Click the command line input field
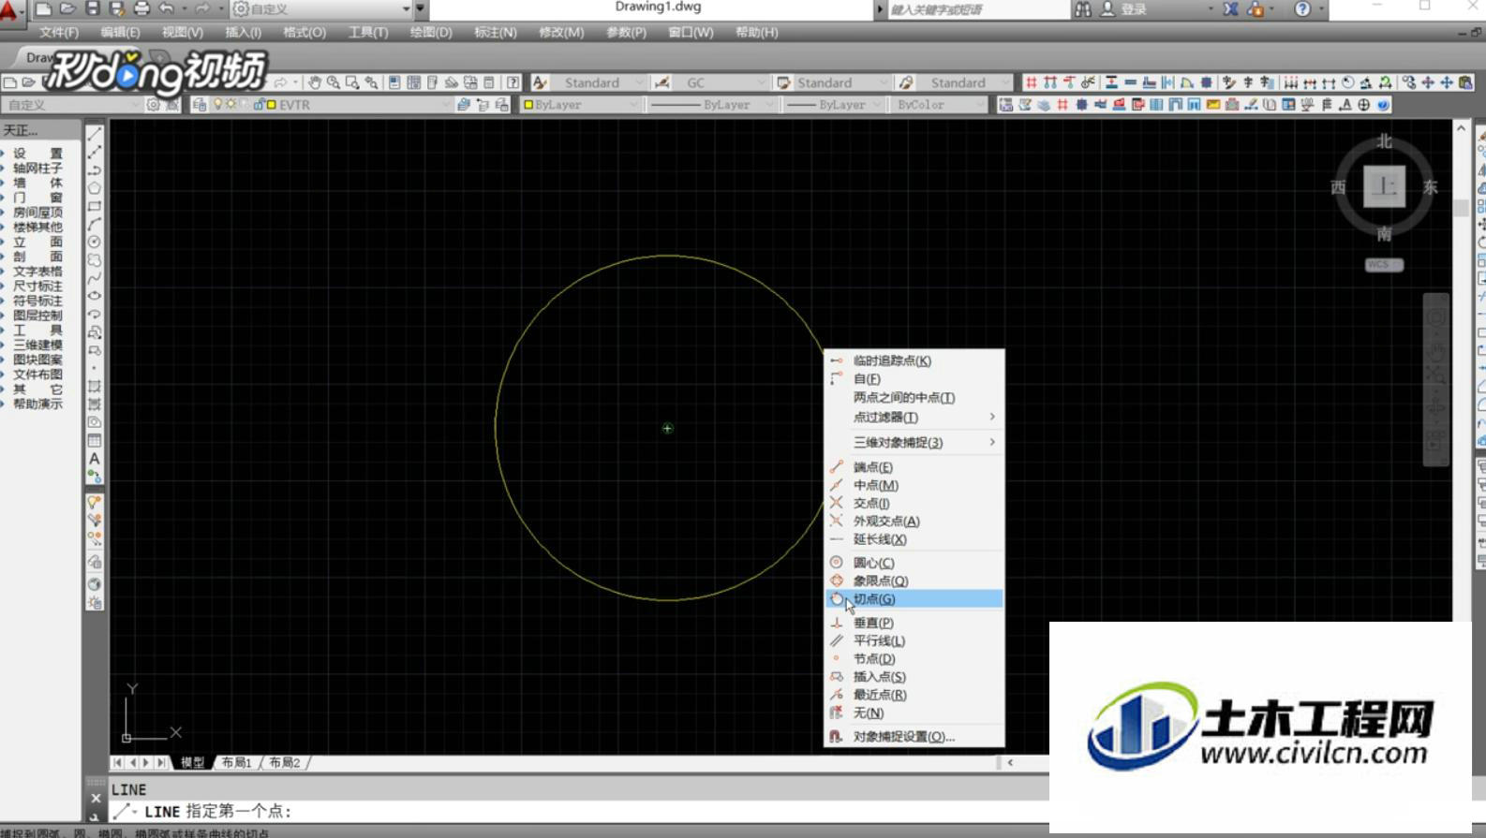The image size is (1486, 838). click(578, 811)
